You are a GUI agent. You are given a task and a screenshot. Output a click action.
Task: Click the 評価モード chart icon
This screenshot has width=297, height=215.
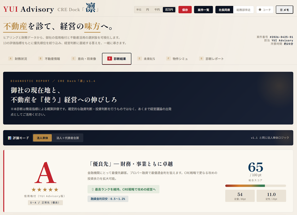[x=9, y=138]
